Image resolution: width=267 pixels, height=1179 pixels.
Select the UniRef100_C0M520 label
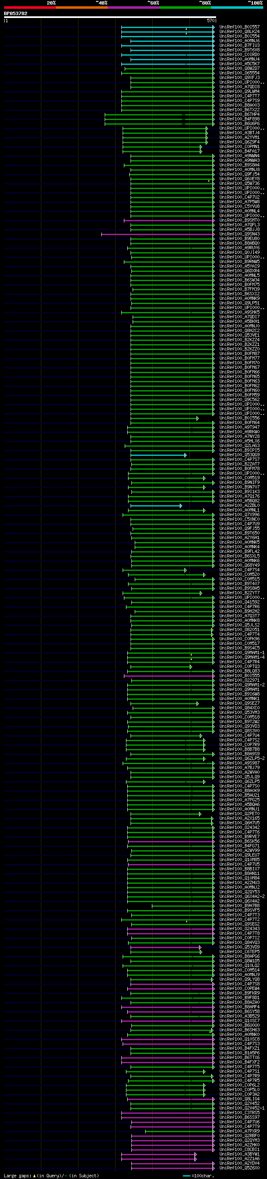pyautogui.click(x=239, y=574)
